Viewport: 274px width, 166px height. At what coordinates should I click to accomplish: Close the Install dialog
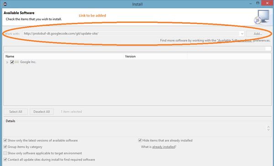tap(267, 3)
